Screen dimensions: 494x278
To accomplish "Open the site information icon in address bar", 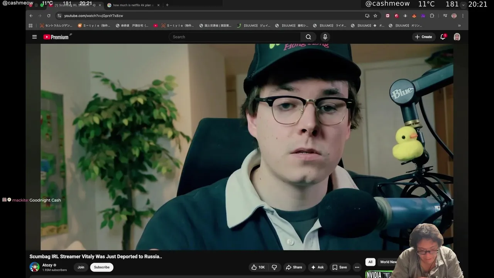I will click(x=59, y=16).
